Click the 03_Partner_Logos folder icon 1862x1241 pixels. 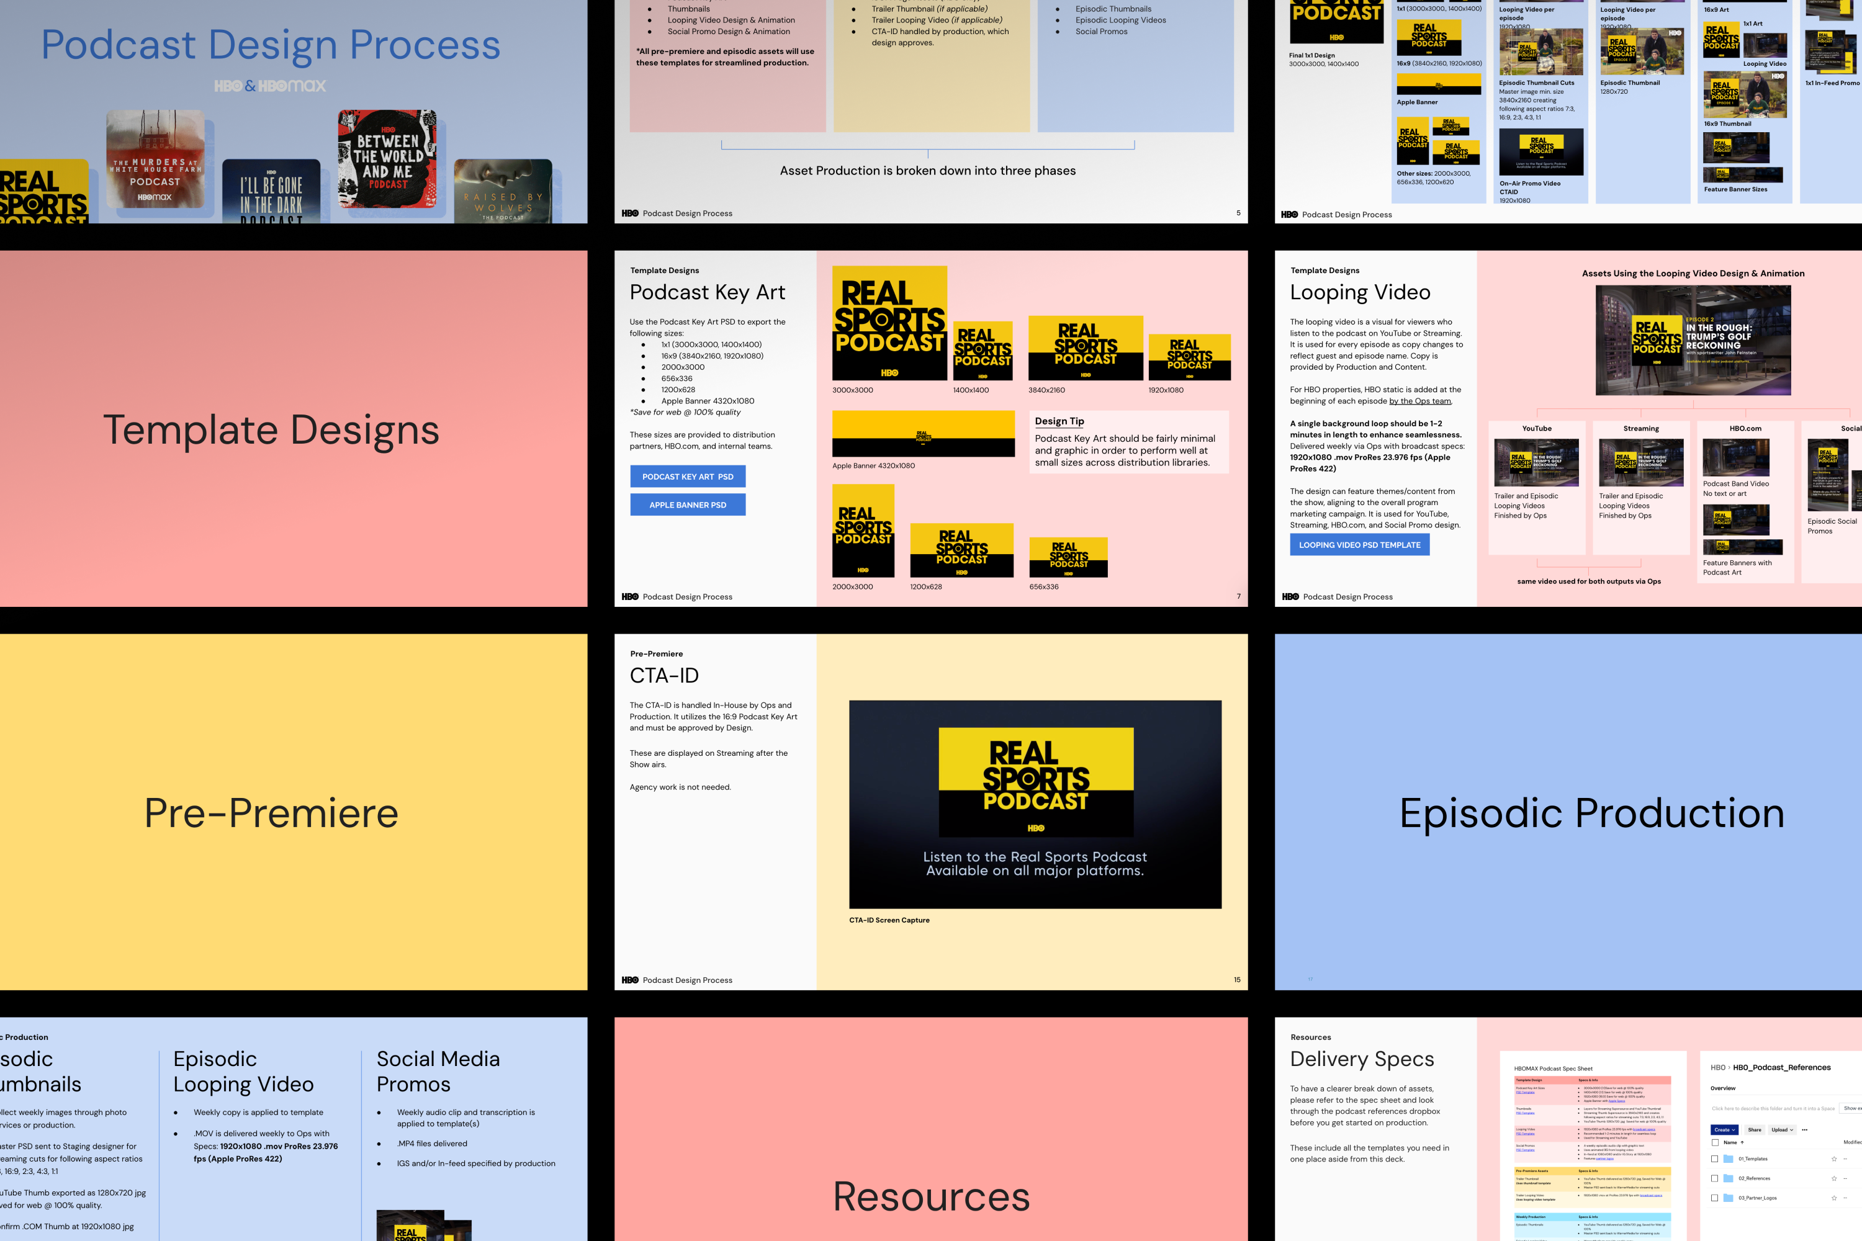click(1728, 1198)
